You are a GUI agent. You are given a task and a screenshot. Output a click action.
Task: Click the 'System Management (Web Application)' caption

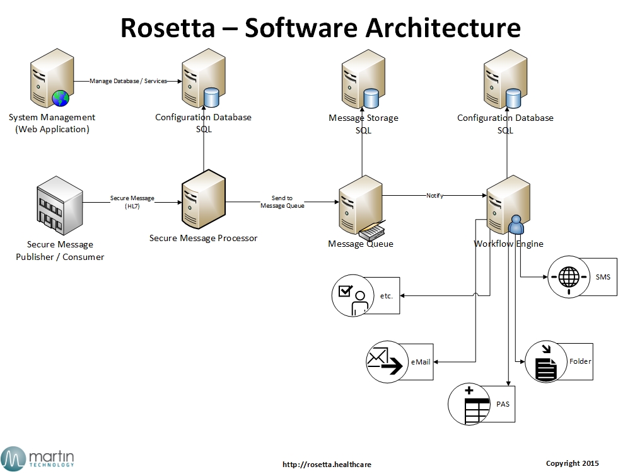coord(52,123)
